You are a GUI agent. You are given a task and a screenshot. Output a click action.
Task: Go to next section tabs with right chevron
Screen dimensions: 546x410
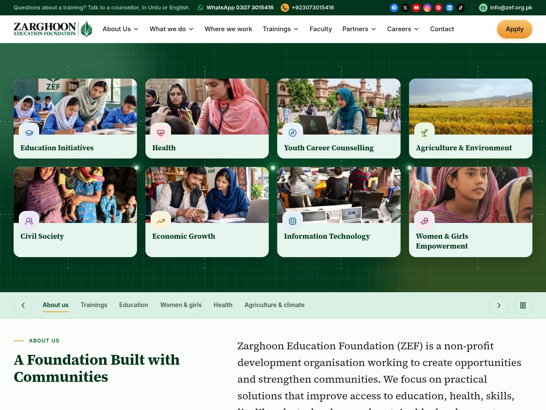click(499, 305)
